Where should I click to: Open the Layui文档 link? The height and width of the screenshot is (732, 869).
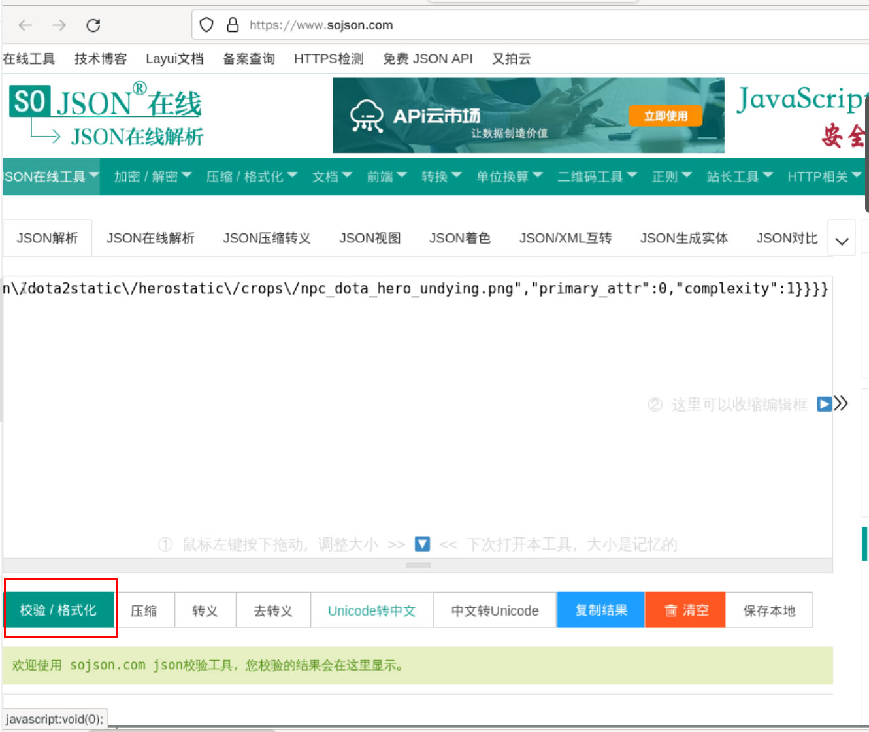[x=174, y=59]
